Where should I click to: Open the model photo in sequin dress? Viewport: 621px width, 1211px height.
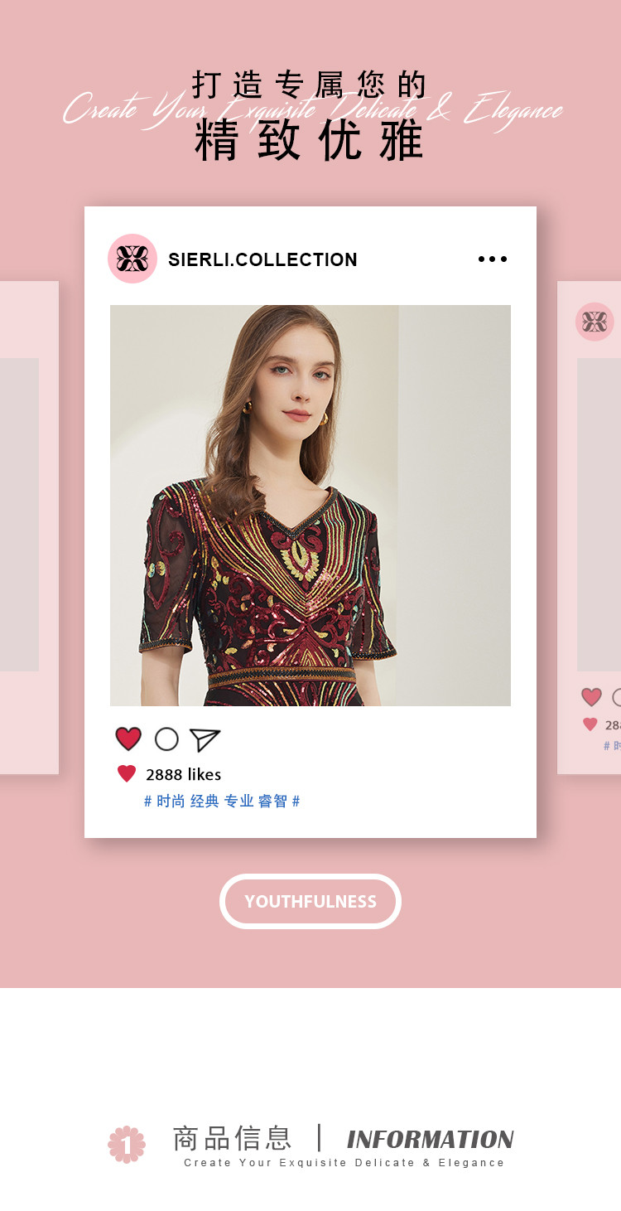point(310,506)
